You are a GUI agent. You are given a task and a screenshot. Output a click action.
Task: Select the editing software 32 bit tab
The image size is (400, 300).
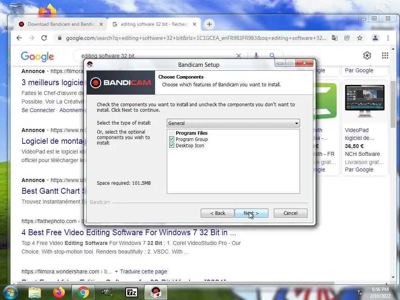click(154, 24)
